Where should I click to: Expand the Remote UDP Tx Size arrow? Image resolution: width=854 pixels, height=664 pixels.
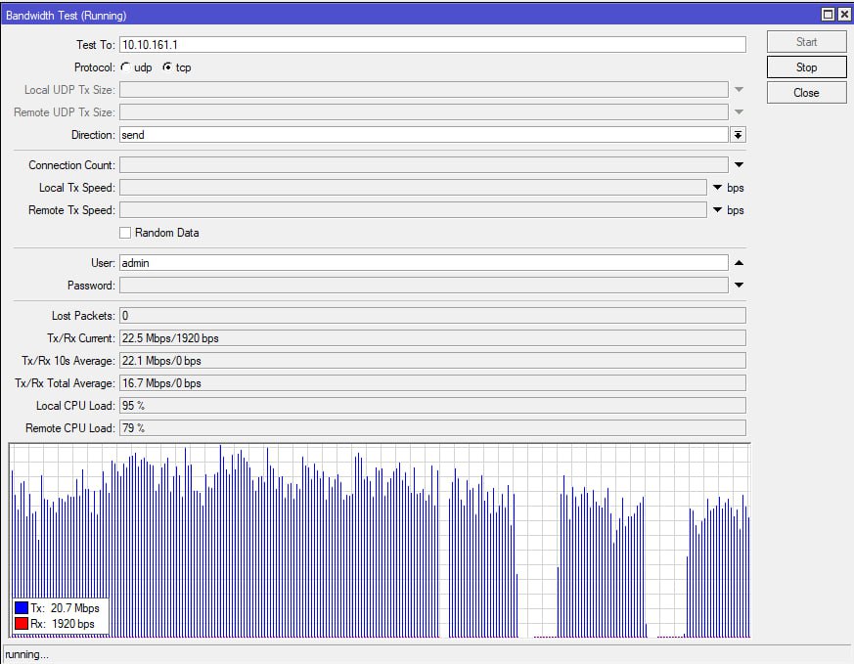click(x=739, y=112)
